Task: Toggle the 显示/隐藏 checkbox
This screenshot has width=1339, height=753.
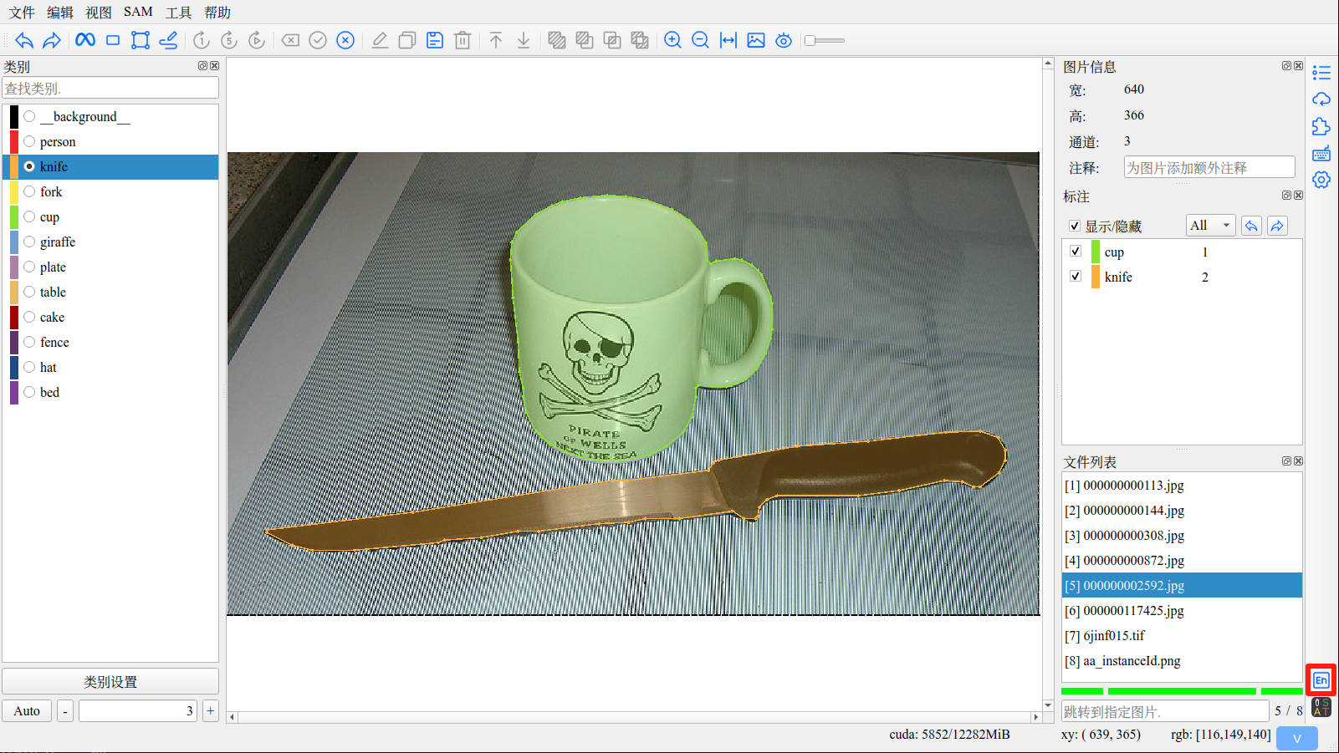Action: pyautogui.click(x=1075, y=226)
